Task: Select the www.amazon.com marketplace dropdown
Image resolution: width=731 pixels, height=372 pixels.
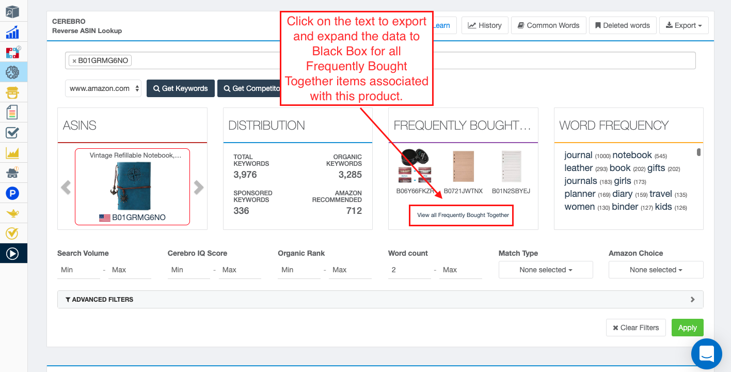Action: (103, 88)
